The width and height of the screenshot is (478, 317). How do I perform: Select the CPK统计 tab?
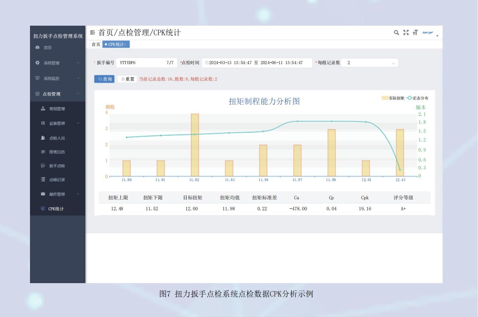[x=116, y=45]
